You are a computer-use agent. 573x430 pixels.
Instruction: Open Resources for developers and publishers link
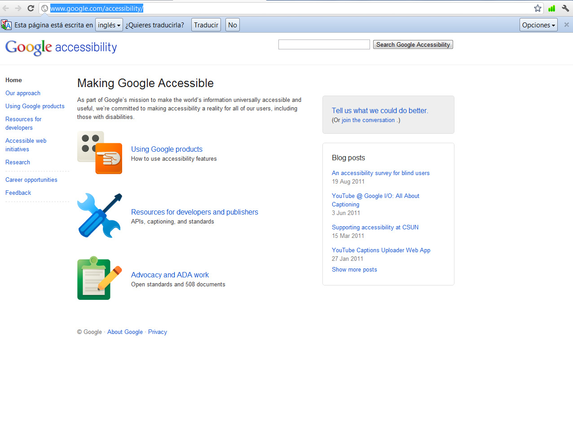[x=194, y=212]
